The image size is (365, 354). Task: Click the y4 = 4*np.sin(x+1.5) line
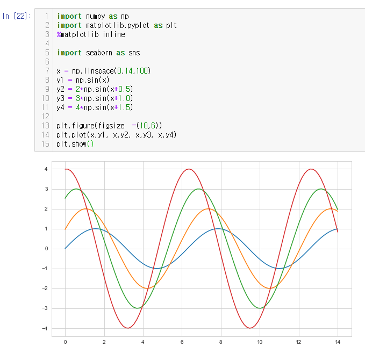[x=95, y=107]
